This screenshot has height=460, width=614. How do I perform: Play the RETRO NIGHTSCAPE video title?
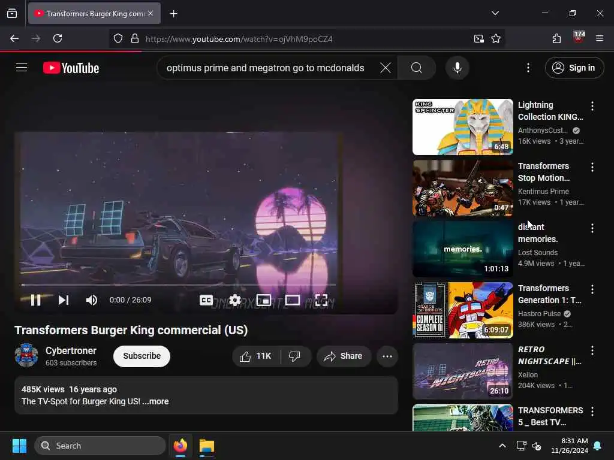pyautogui.click(x=549, y=355)
